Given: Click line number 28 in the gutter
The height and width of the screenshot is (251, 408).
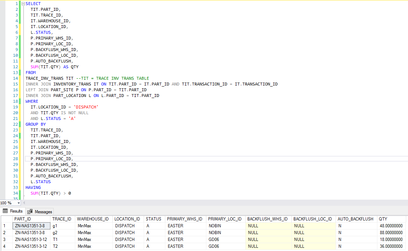Looking at the screenshot, I should pos(15,159).
